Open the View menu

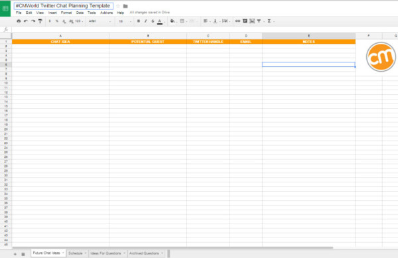(x=40, y=13)
